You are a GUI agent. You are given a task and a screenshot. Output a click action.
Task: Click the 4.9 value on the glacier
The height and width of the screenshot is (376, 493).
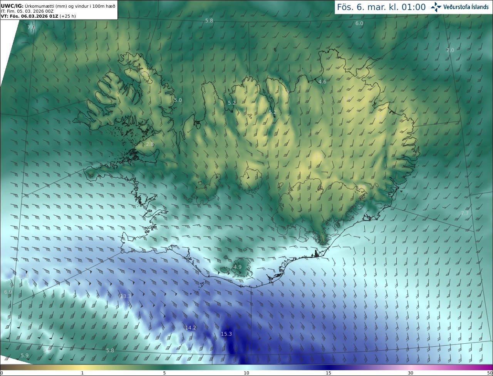(238, 267)
